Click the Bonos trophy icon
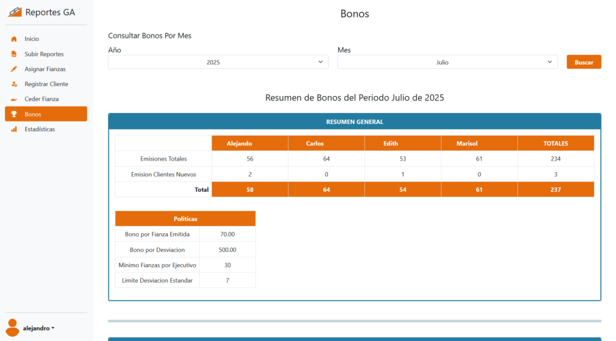Viewport: 616px width, 341px height. coord(14,114)
